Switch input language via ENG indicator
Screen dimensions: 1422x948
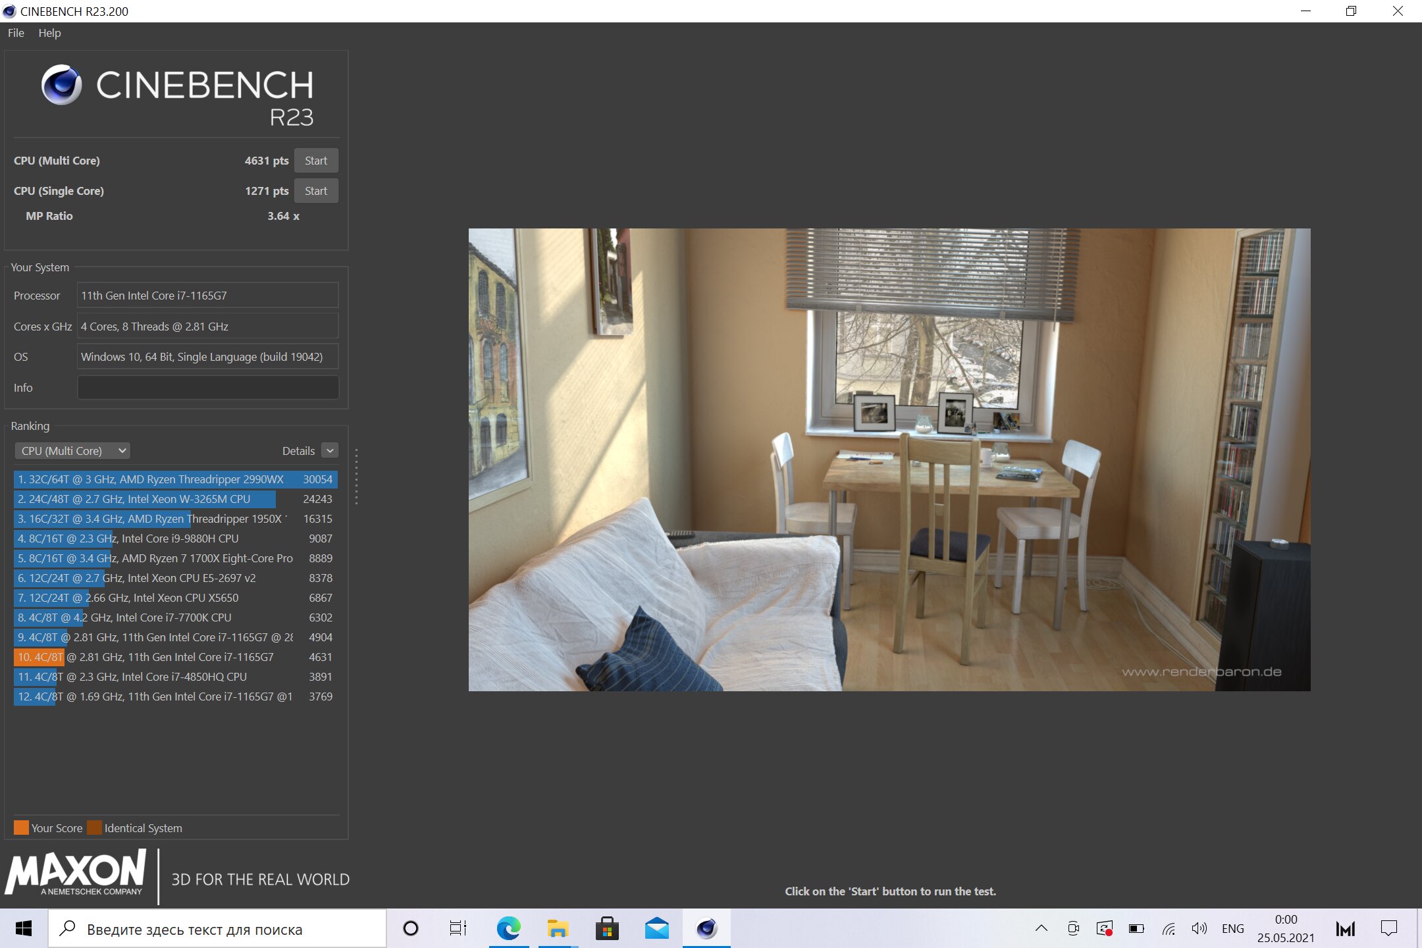coord(1232,928)
